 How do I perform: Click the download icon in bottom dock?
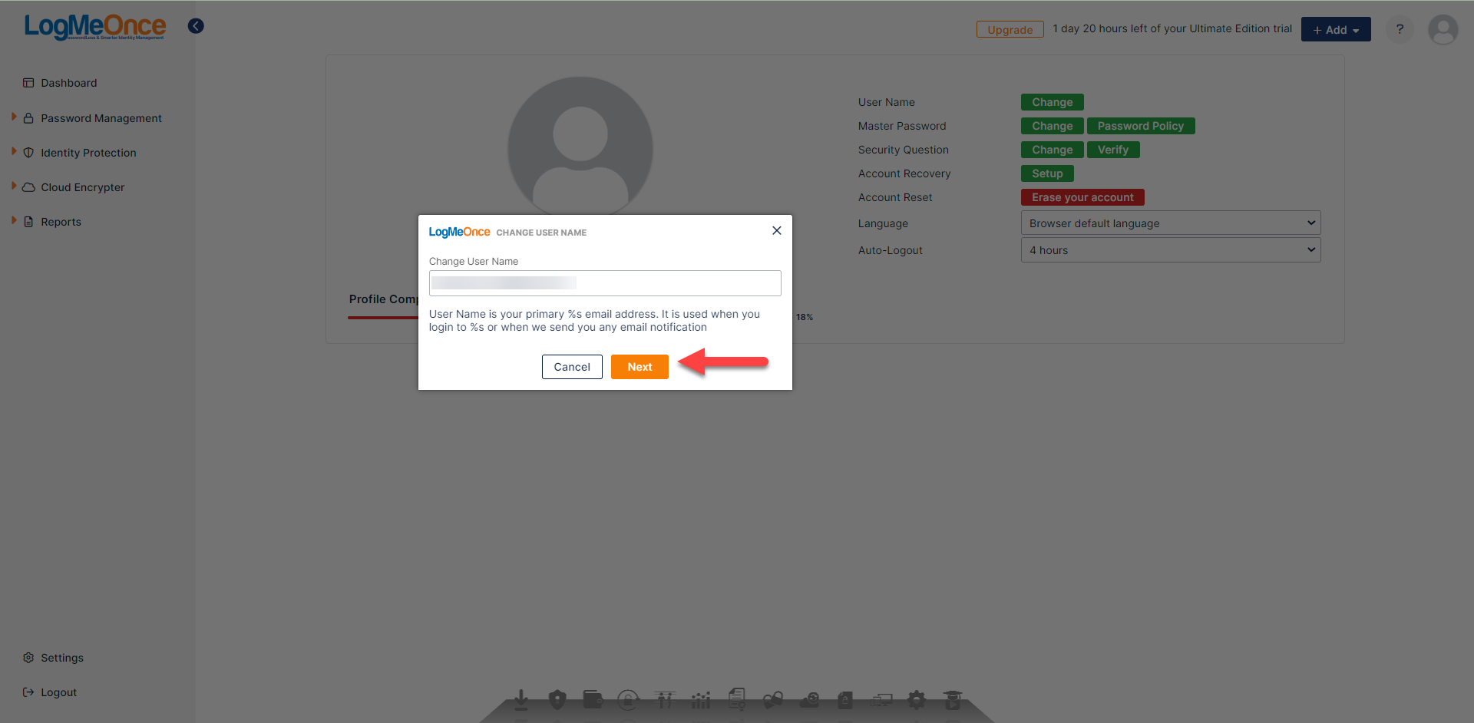521,699
